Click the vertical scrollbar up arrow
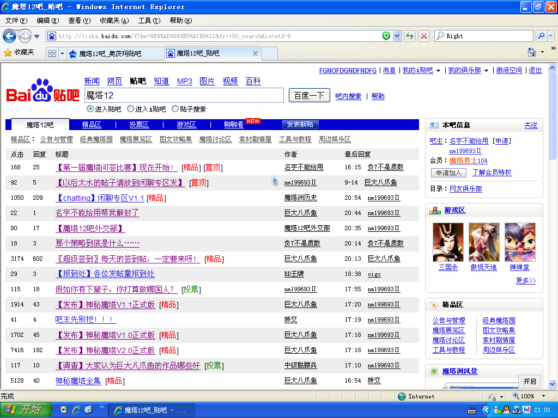This screenshot has height=418, width=558. pos(553,67)
